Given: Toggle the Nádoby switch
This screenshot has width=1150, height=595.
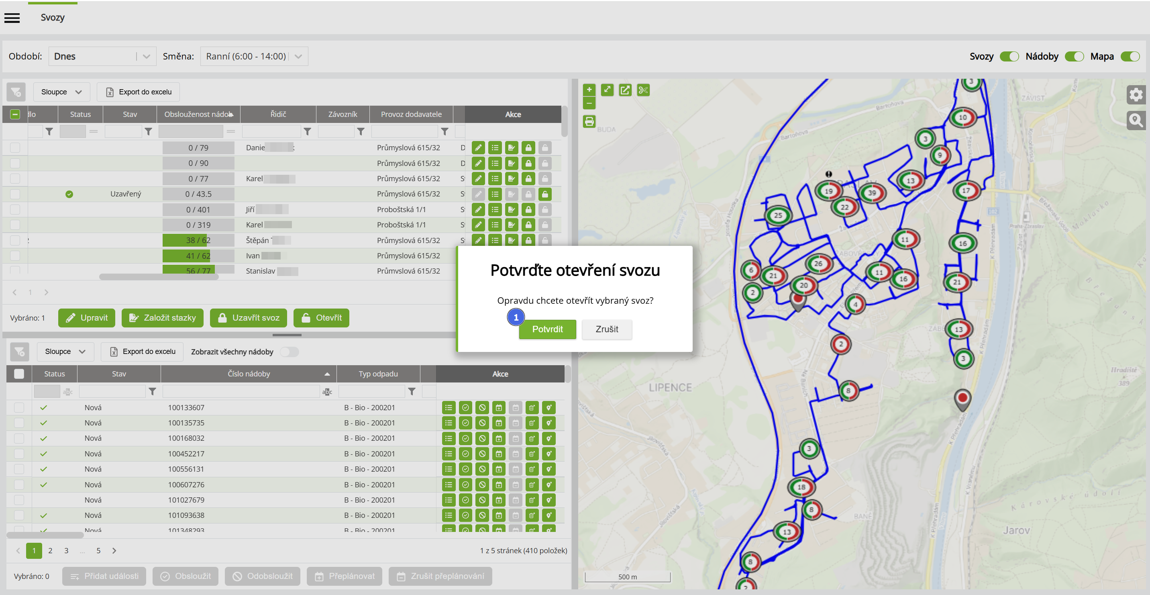Looking at the screenshot, I should pyautogui.click(x=1074, y=57).
